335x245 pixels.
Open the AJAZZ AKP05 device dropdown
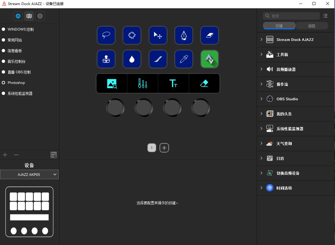coord(29,174)
